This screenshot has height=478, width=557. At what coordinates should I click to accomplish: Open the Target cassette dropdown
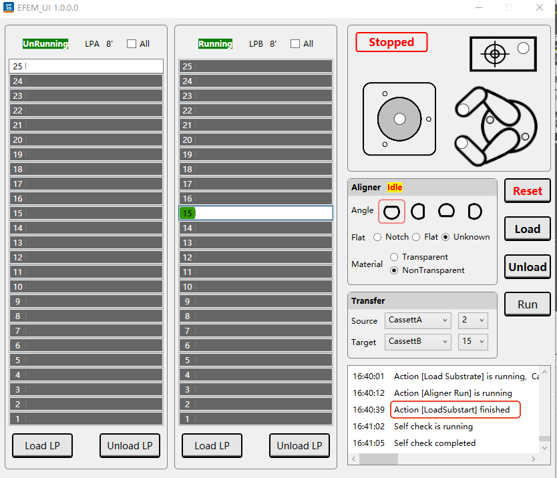coord(418,342)
